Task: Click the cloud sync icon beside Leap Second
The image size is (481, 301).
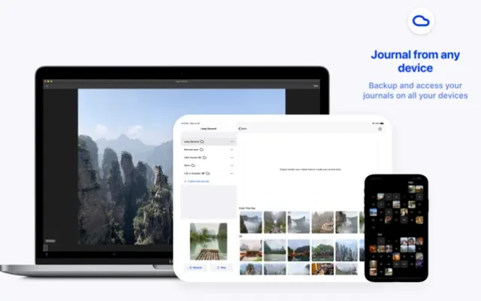Action: [x=202, y=141]
